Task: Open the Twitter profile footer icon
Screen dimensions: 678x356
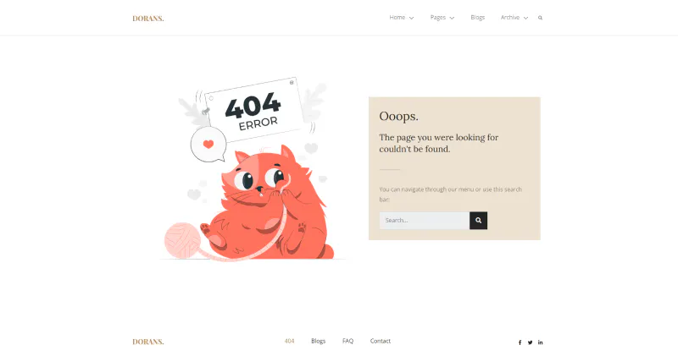Action: [x=531, y=342]
